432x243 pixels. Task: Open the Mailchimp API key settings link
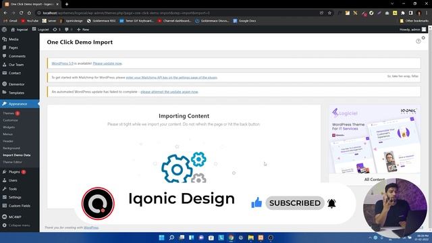click(171, 78)
